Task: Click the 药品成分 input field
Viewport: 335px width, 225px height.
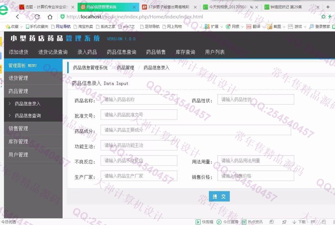Action: click(196, 130)
